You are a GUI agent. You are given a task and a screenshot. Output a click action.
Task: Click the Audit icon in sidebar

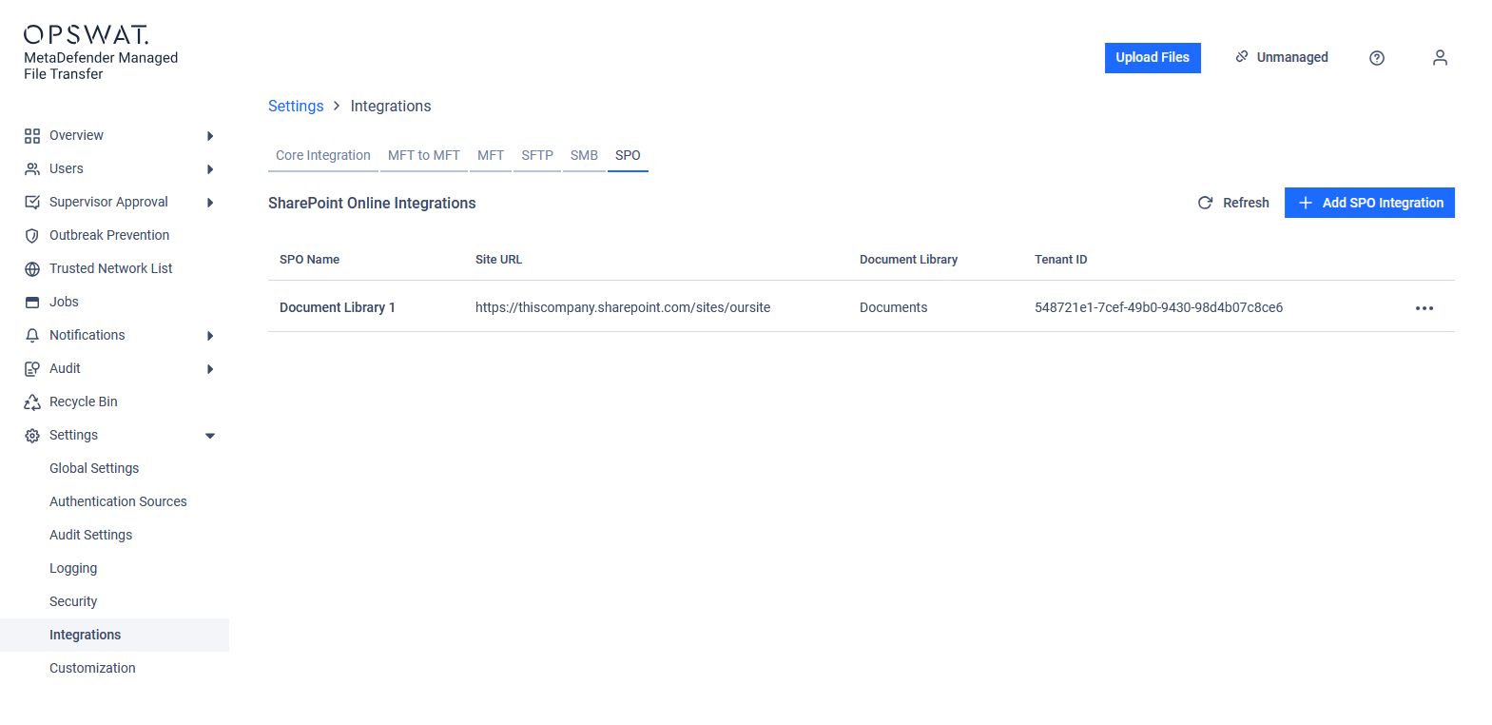point(32,369)
